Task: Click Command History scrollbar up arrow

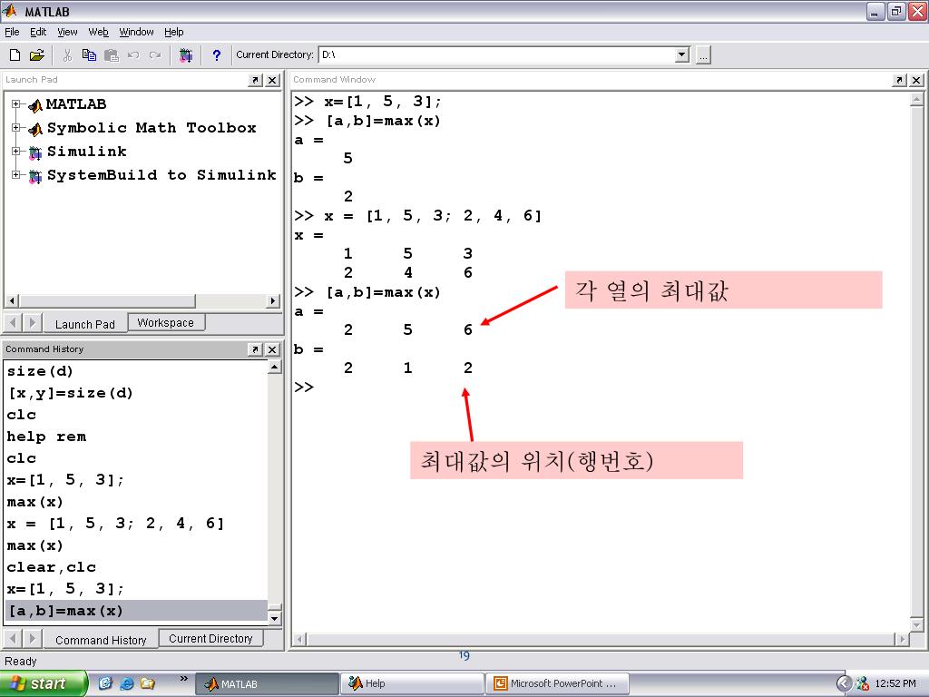Action: point(274,368)
